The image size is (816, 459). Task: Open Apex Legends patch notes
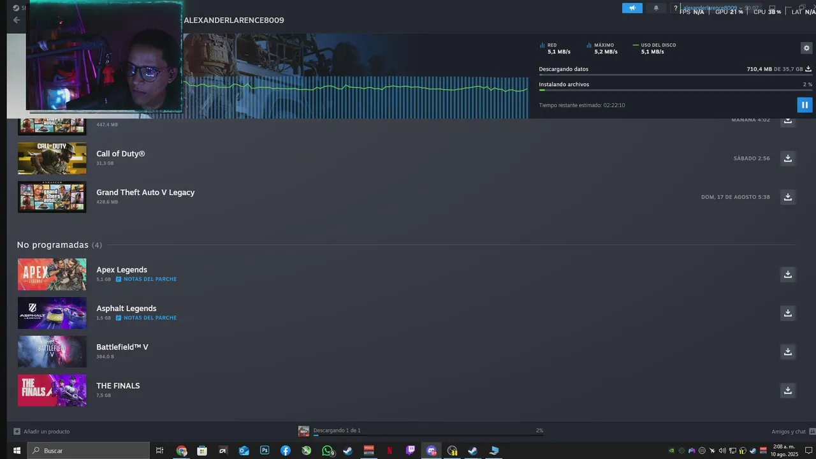coord(146,279)
